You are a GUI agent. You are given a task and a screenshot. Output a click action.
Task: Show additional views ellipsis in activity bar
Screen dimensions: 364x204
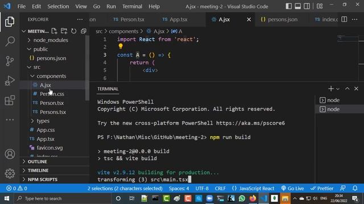[x=10, y=120]
